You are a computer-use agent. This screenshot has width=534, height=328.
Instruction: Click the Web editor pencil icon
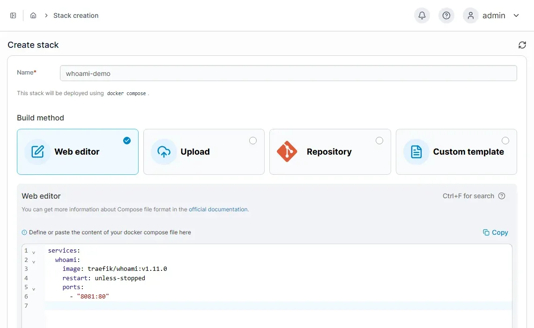click(x=37, y=151)
